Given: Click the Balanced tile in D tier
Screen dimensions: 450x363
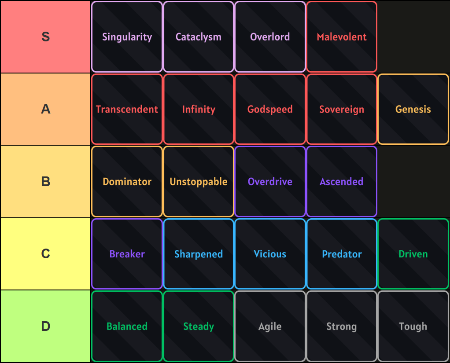Looking at the screenshot, I should click(x=127, y=326).
